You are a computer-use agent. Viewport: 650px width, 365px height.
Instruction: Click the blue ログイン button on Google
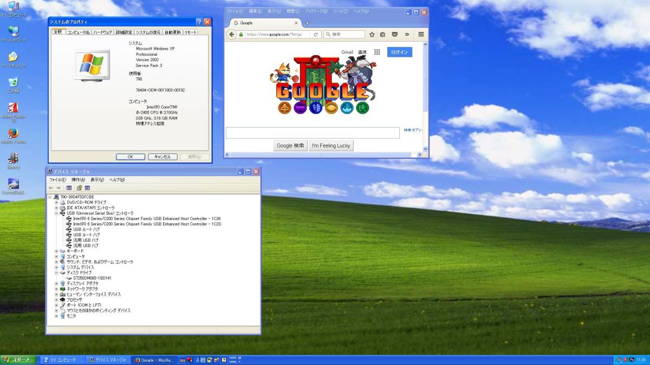(400, 52)
